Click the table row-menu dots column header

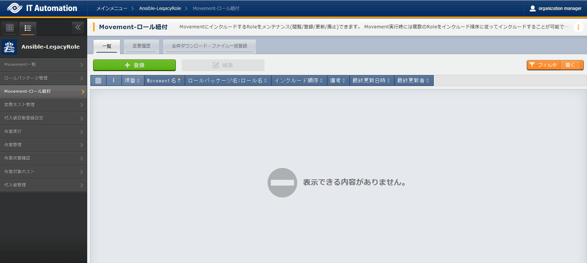tap(114, 80)
